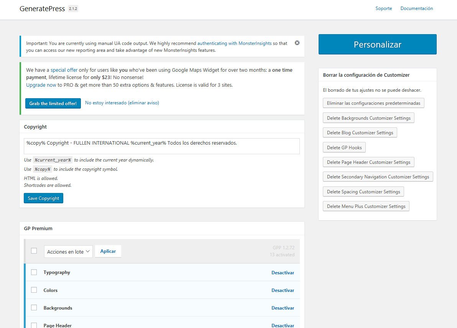This screenshot has width=457, height=328.
Task: Tick the select-all checkbox in GP Premium header
Action: tap(34, 251)
